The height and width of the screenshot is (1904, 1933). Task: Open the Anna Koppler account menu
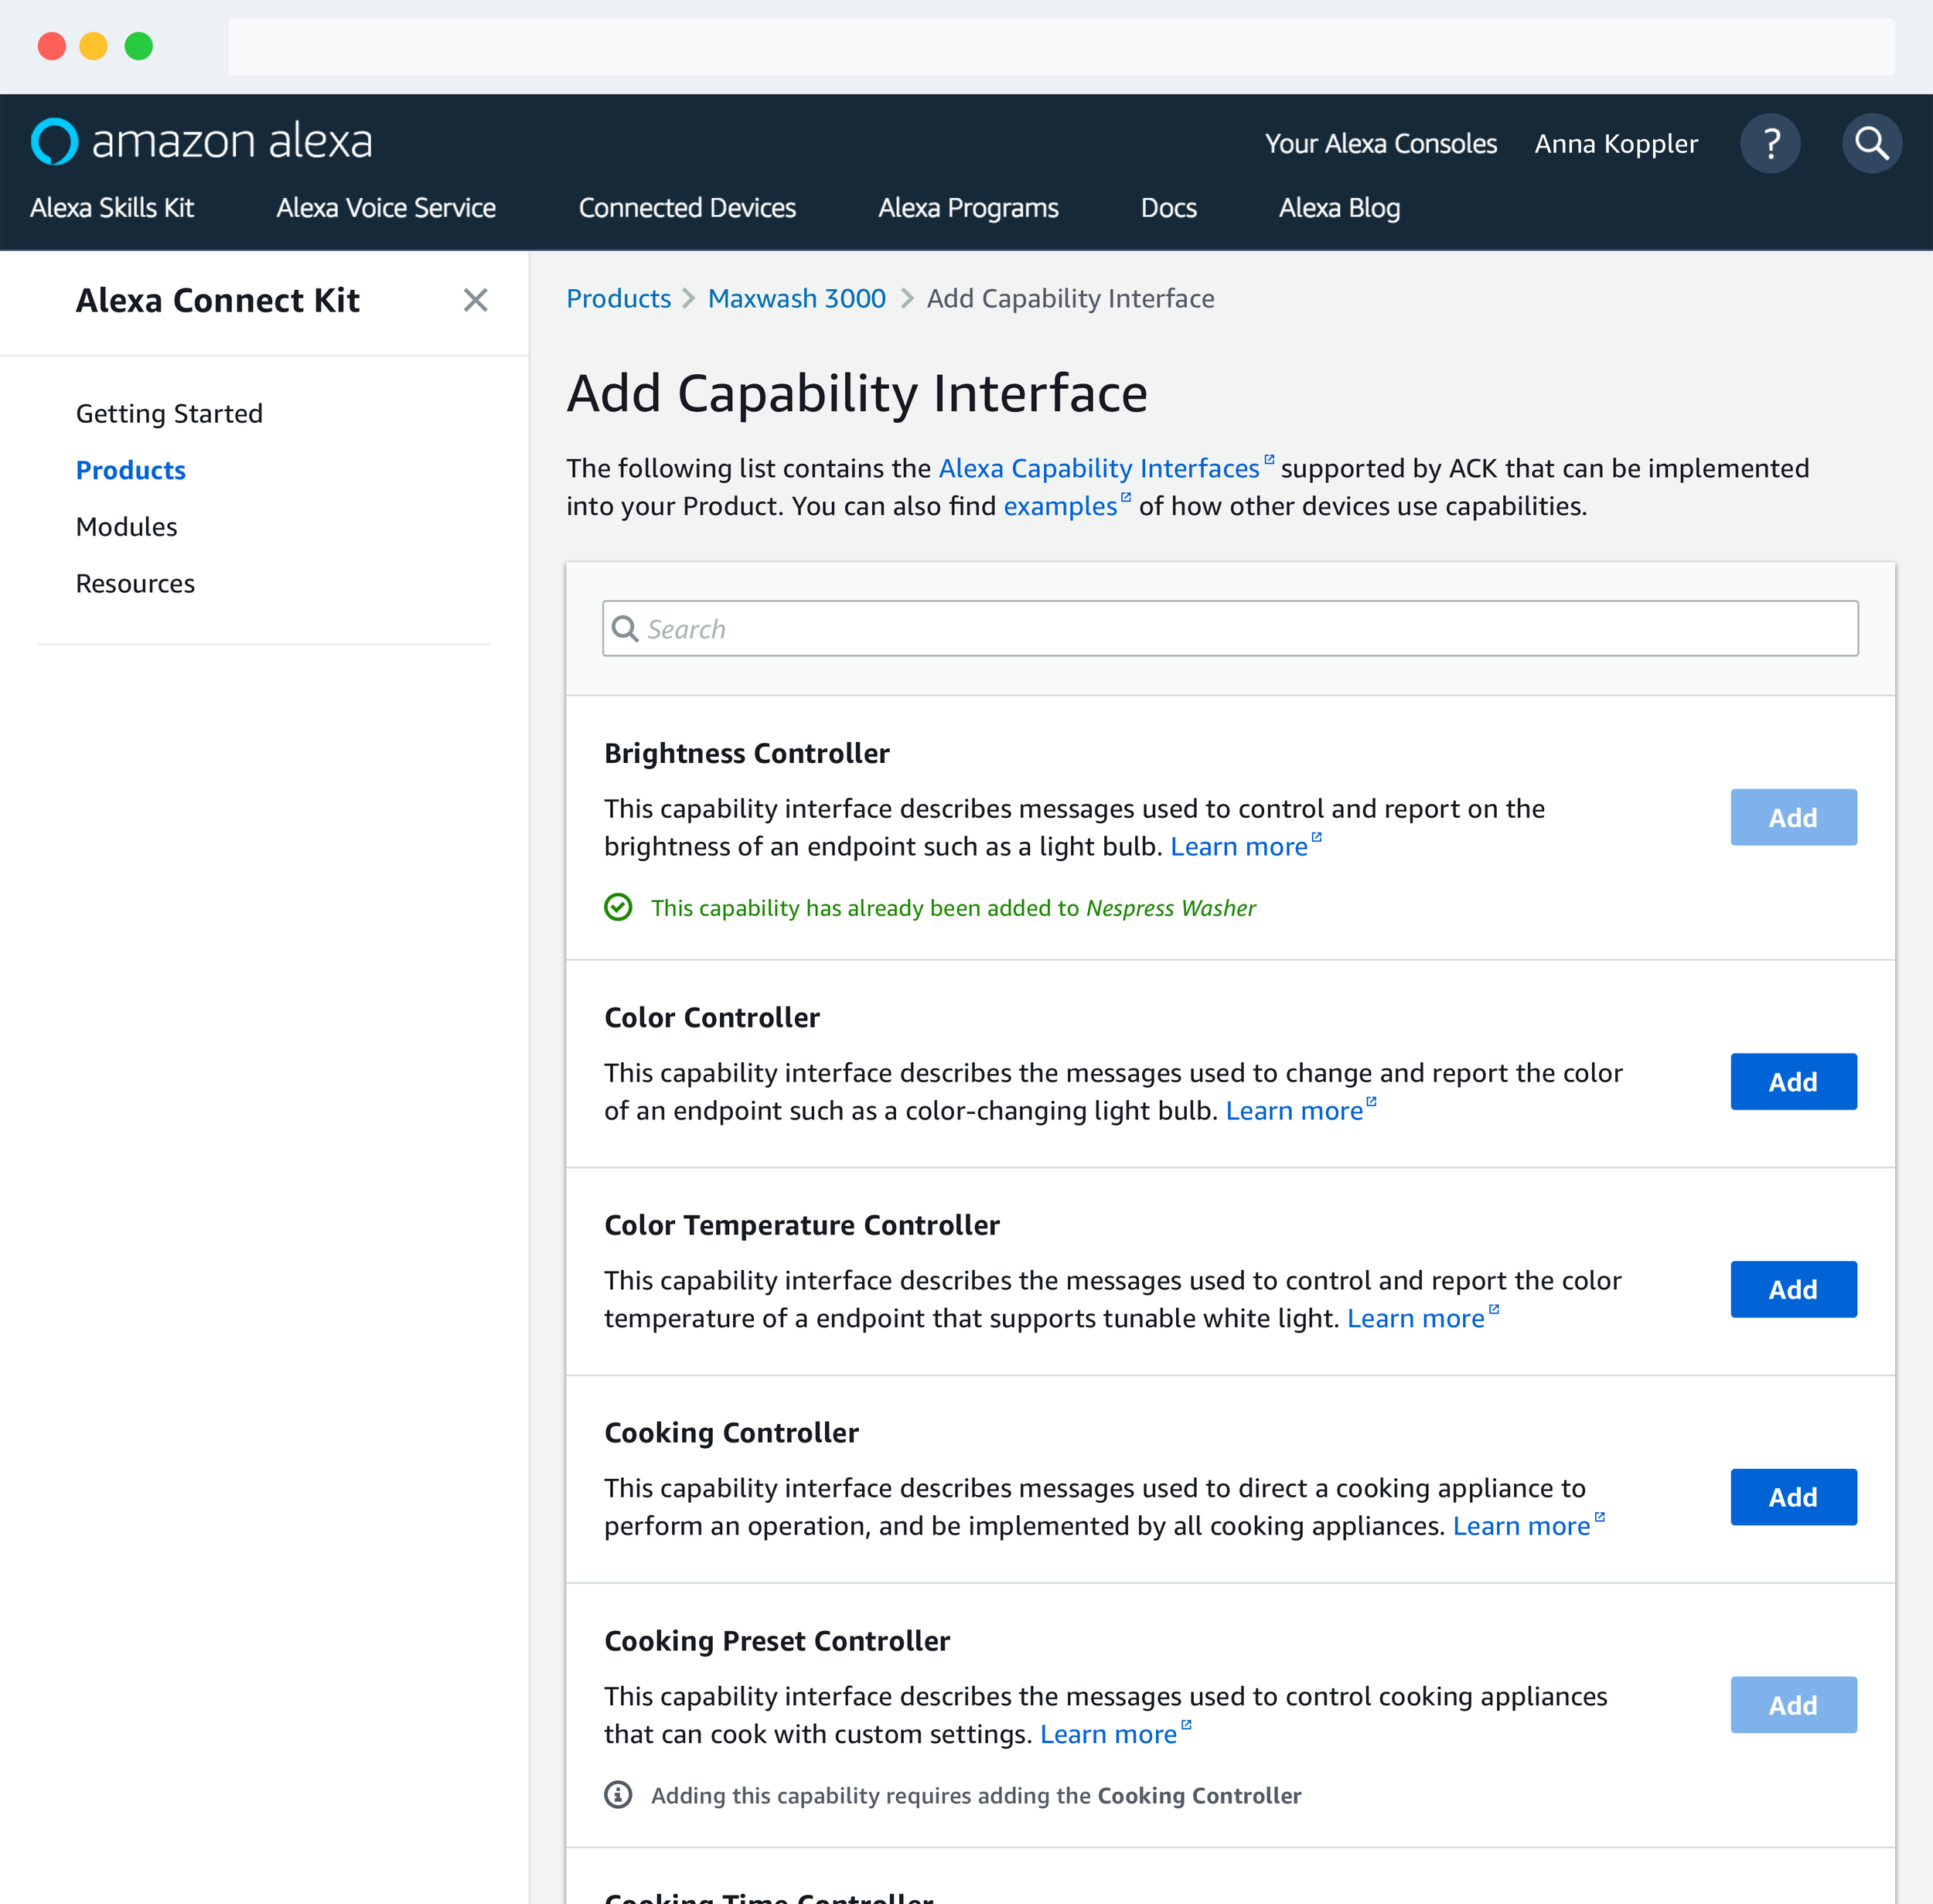pos(1615,144)
